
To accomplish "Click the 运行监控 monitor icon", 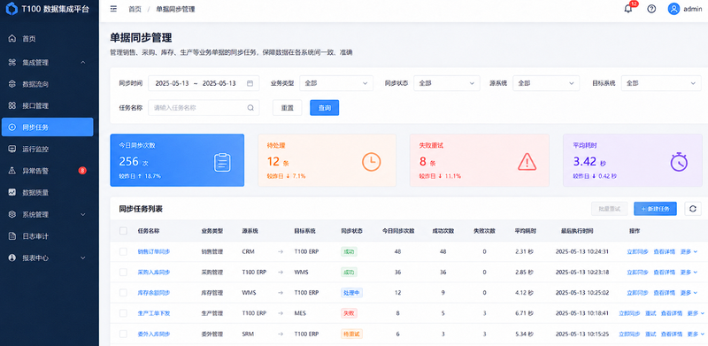I will pyautogui.click(x=12, y=149).
